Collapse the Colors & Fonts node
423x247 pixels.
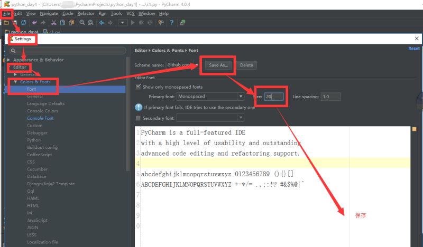[x=16, y=82]
